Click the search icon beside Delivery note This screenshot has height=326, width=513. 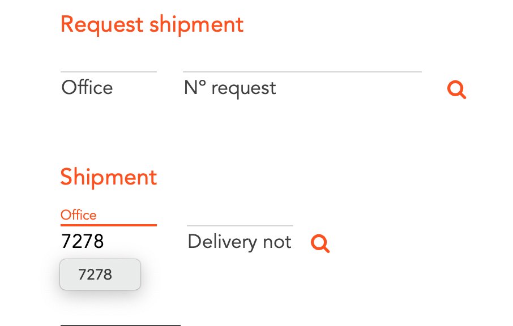[x=320, y=243]
